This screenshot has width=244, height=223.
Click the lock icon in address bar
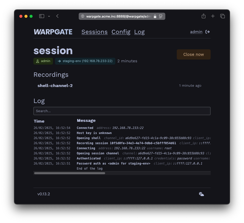pyautogui.click(x=155, y=16)
